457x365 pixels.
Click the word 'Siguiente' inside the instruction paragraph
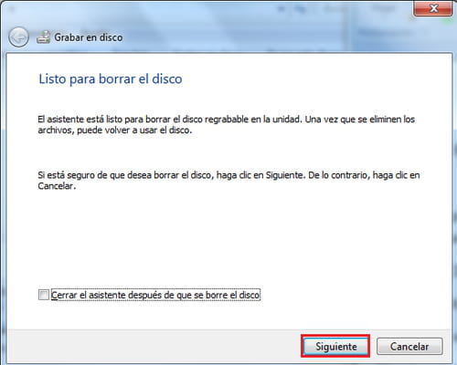click(285, 175)
